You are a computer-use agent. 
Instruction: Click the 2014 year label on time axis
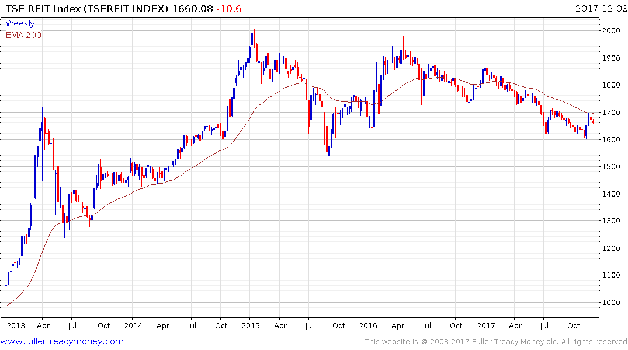tap(133, 325)
